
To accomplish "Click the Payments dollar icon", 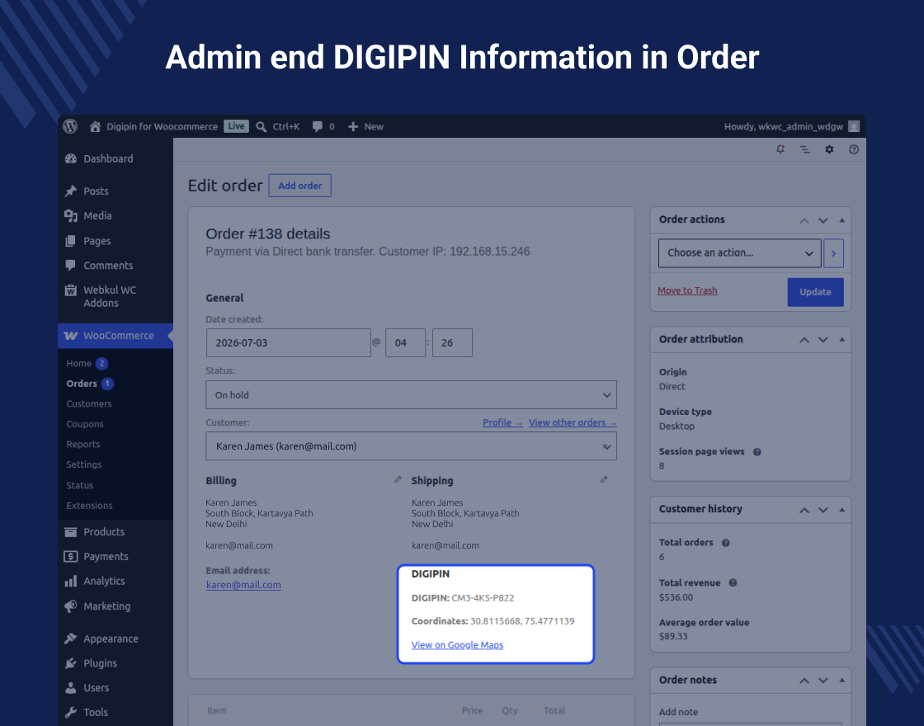I will pyautogui.click(x=71, y=556).
